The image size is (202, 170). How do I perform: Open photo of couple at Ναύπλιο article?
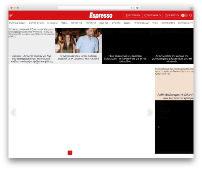tap(78, 41)
